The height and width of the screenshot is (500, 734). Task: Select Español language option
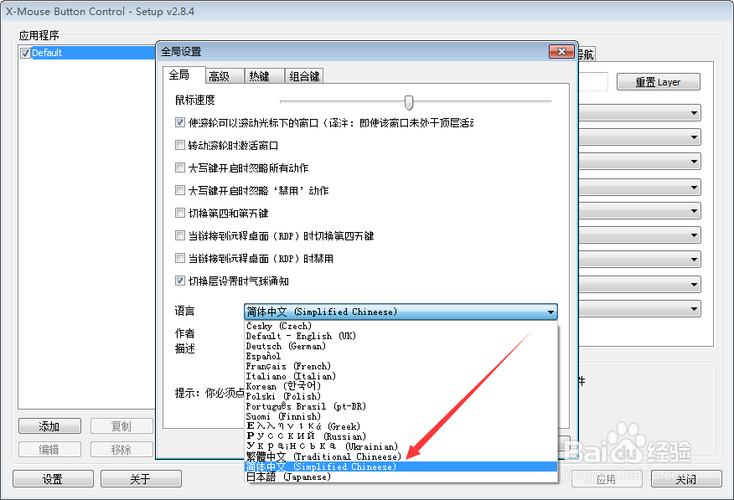[x=401, y=357]
